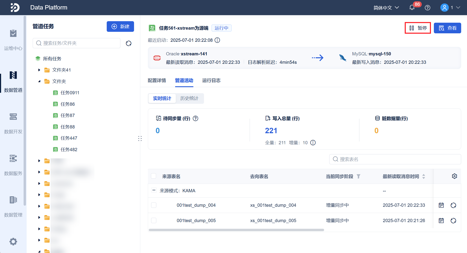Open task 任务86
The image size is (467, 253).
click(x=67, y=104)
